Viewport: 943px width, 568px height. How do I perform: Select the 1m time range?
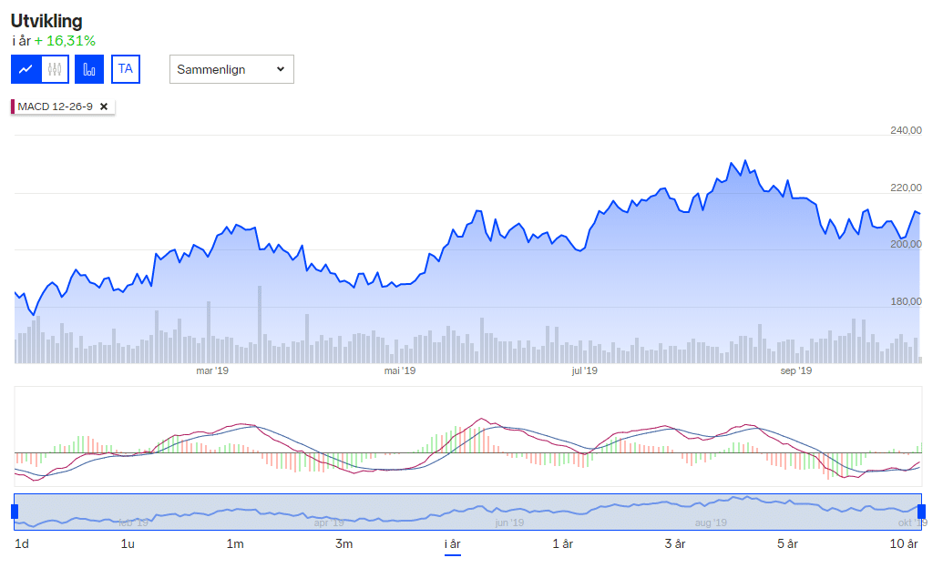pyautogui.click(x=235, y=544)
